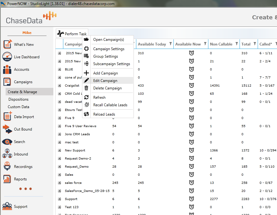The image size is (277, 215).
Task: Open the Total column filter dropdown
Action: 255,44
